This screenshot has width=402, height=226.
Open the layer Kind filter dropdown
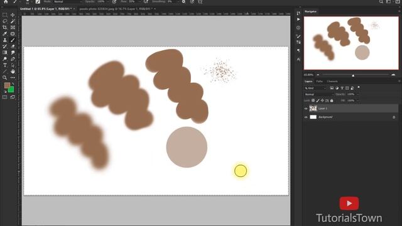pos(315,88)
